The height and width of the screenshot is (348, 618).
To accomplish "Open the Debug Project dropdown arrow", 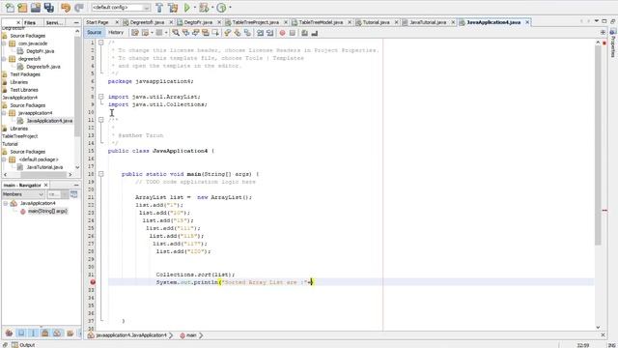I will (212, 7).
